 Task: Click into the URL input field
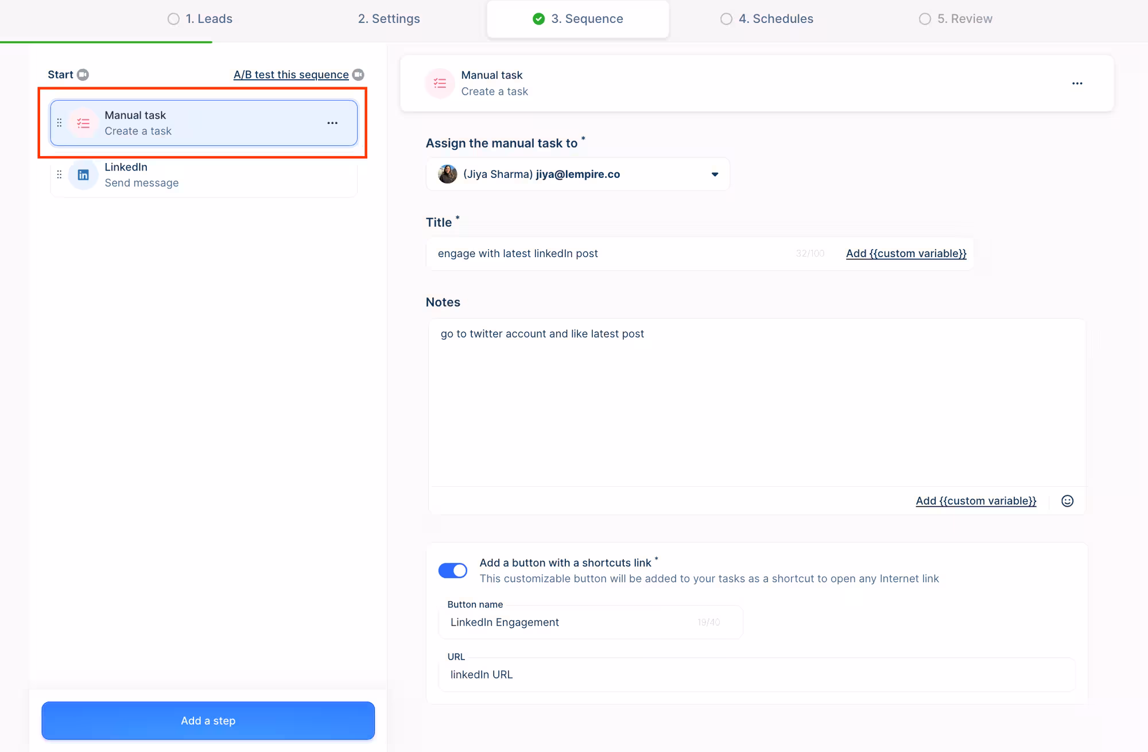tap(757, 675)
